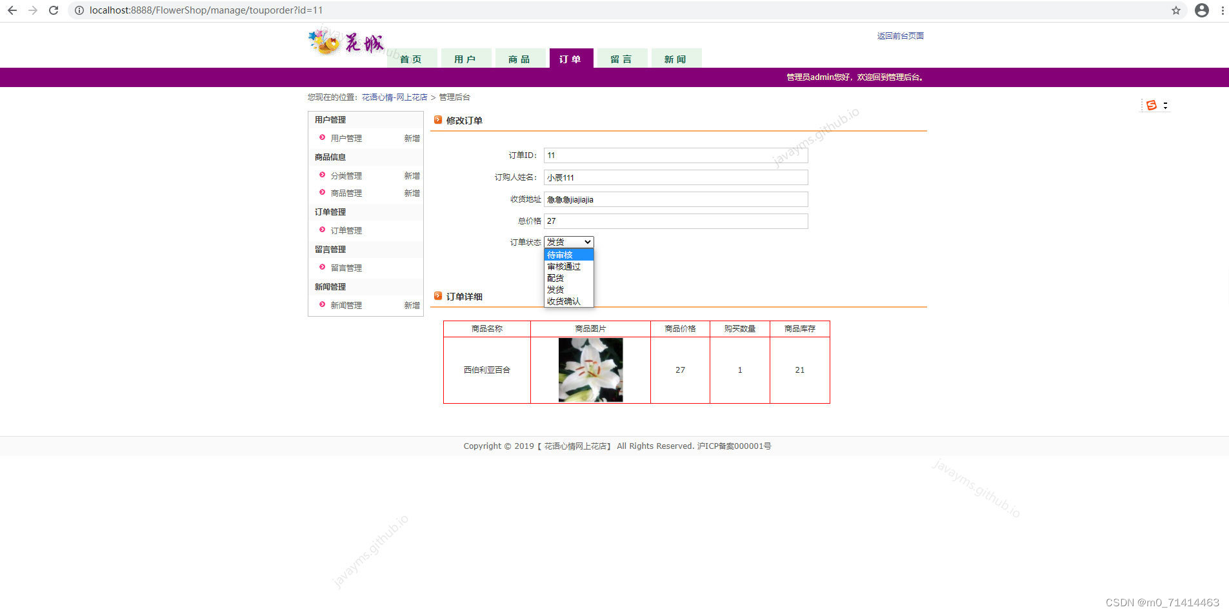Click the bullet icon beside 商品管理

[x=323, y=192]
